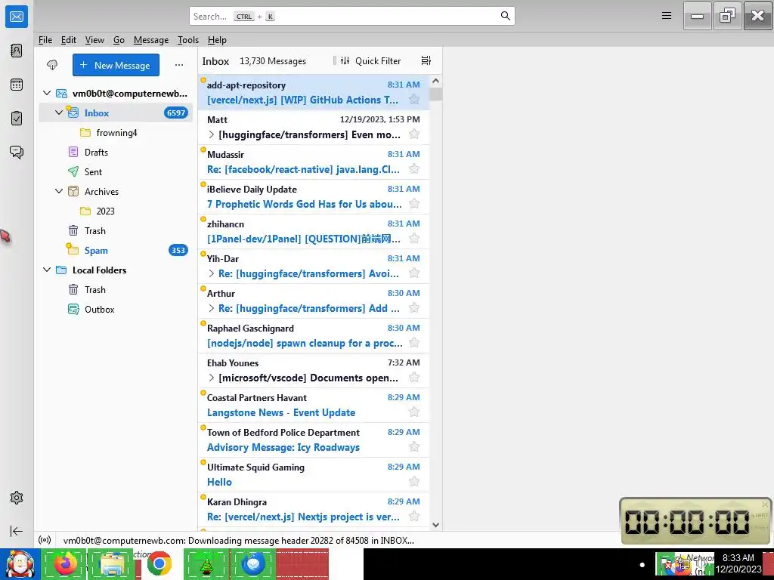
Task: Select the frowning4 subfolder
Action: point(116,132)
